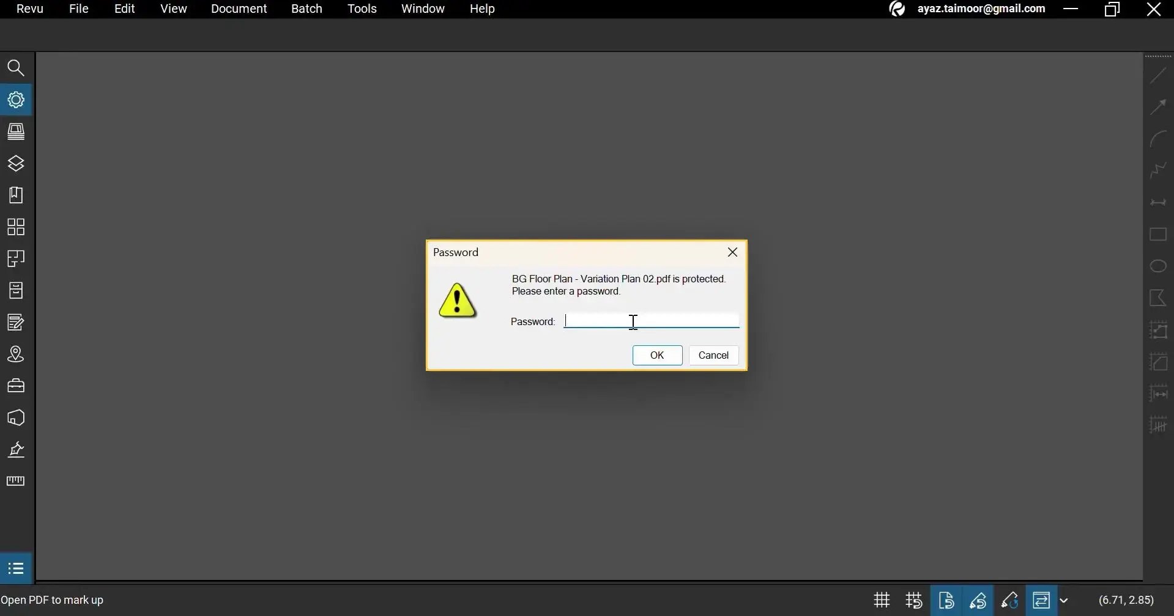
Task: Click Cancel in the Password dialog
Action: point(713,355)
